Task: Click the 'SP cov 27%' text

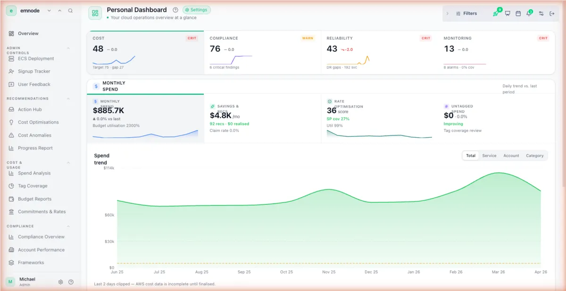Action: click(x=338, y=119)
